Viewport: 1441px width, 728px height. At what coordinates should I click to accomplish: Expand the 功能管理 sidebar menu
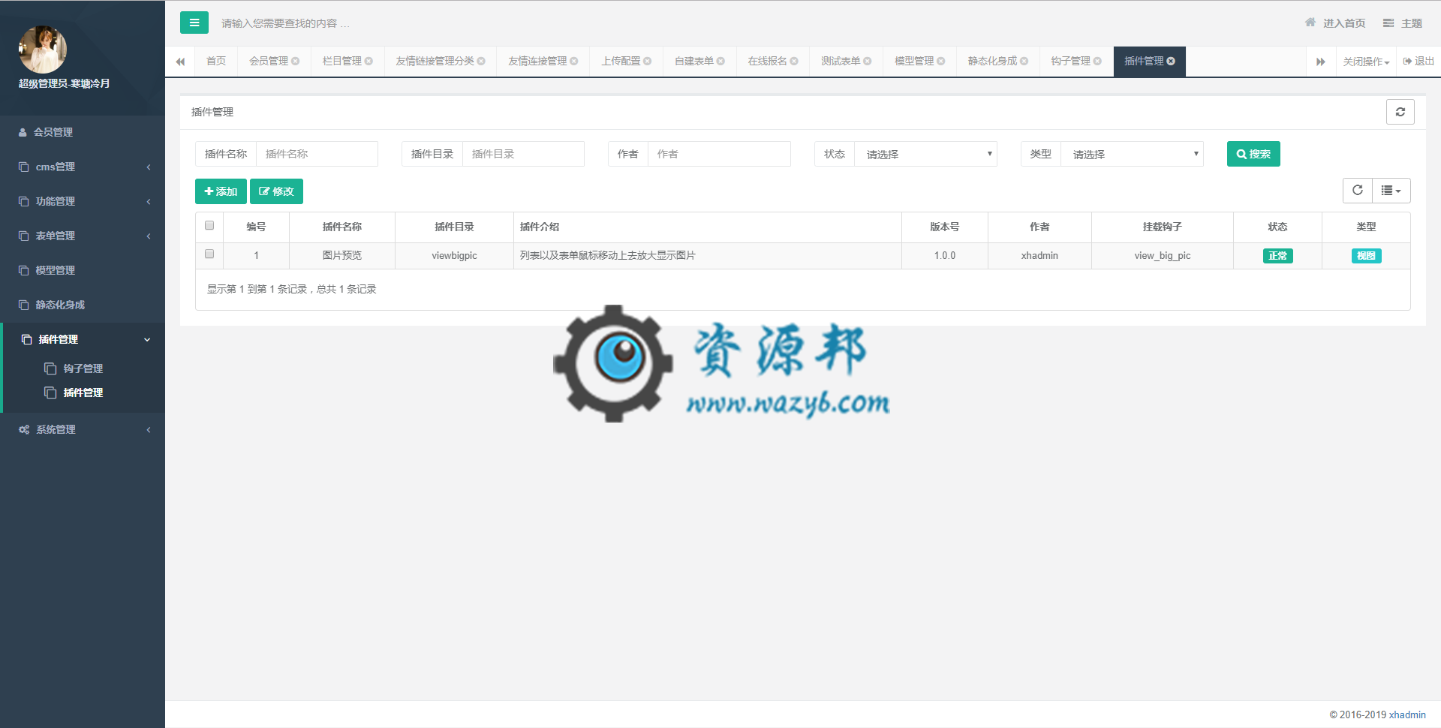point(83,201)
